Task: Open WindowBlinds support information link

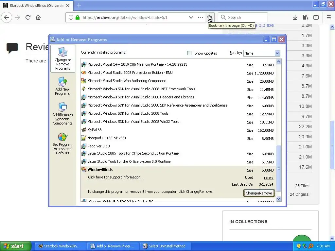Action: pyautogui.click(x=115, y=177)
